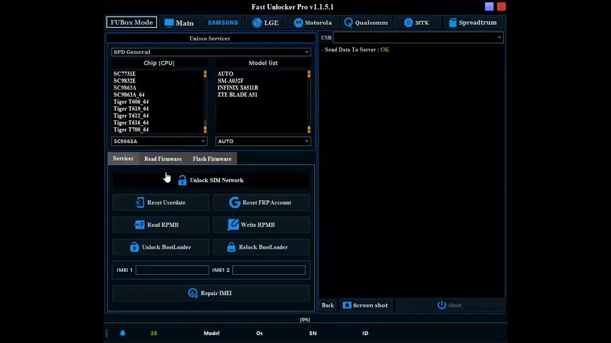Screen dimensions: 611x343
Task: Open the Main tab
Action: [x=179, y=23]
